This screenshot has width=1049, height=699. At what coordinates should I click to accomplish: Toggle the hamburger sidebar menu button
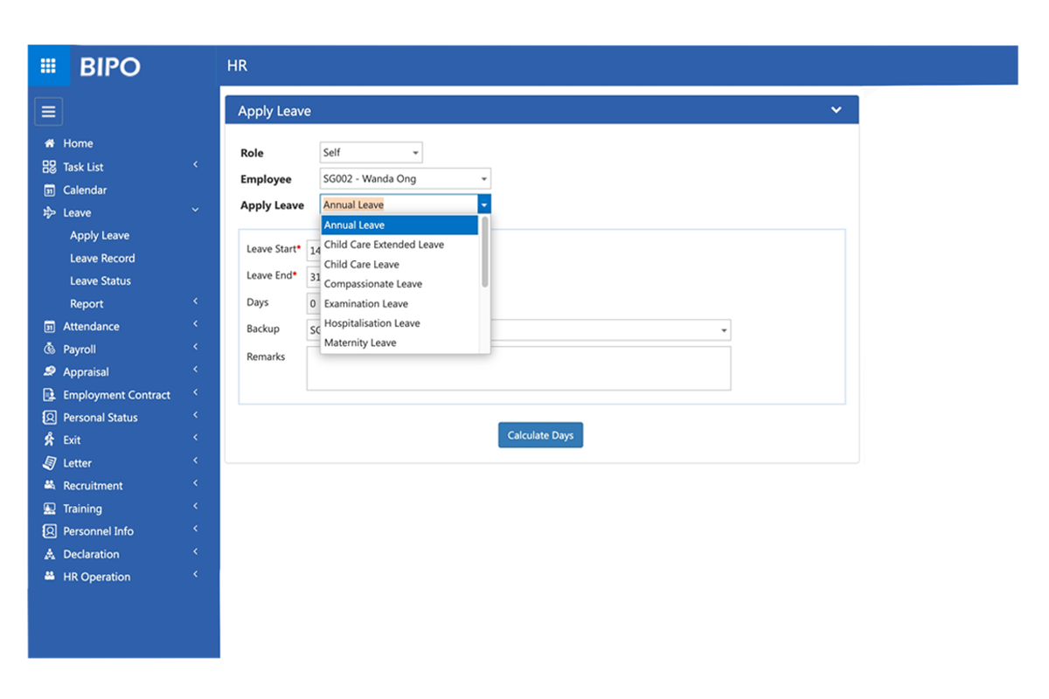(x=48, y=112)
